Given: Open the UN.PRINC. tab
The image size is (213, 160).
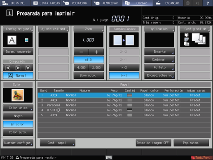Looking at the screenshot, I should [x=15, y=3].
